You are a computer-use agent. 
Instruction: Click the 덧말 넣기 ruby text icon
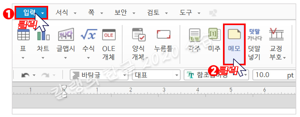click(254, 35)
